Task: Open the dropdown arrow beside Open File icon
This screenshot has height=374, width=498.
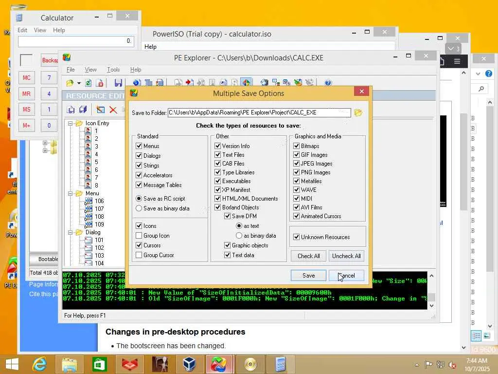Action: (x=79, y=83)
